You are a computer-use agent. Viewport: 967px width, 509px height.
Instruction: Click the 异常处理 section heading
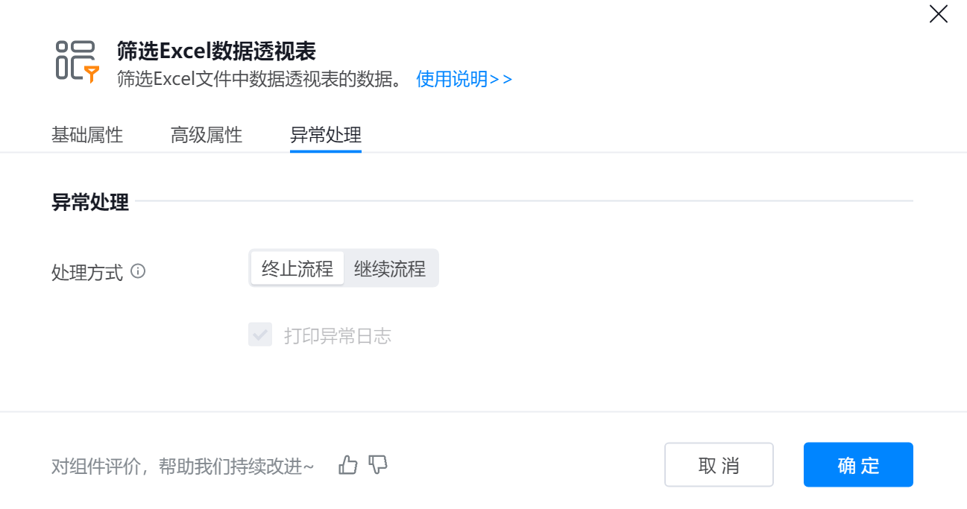(x=90, y=202)
